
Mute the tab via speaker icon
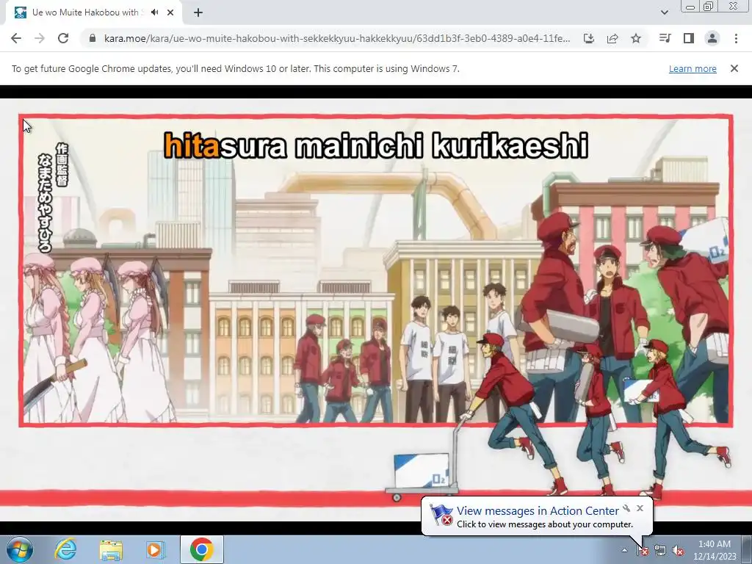(x=154, y=12)
